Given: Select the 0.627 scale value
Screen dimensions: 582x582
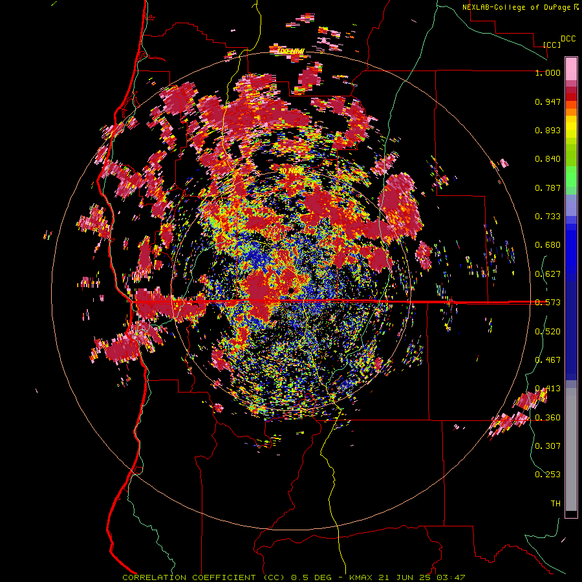Looking at the screenshot, I should pos(548,274).
